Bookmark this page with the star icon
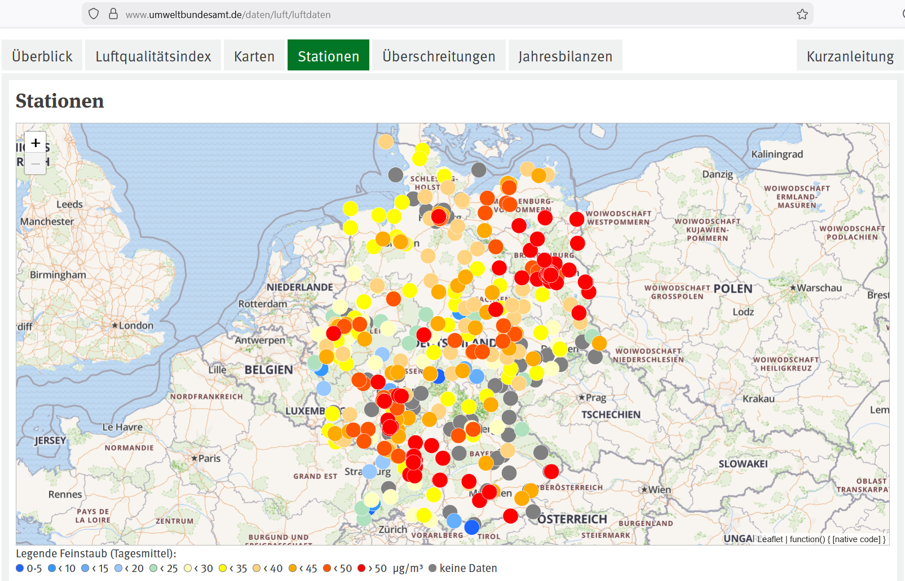 click(802, 15)
